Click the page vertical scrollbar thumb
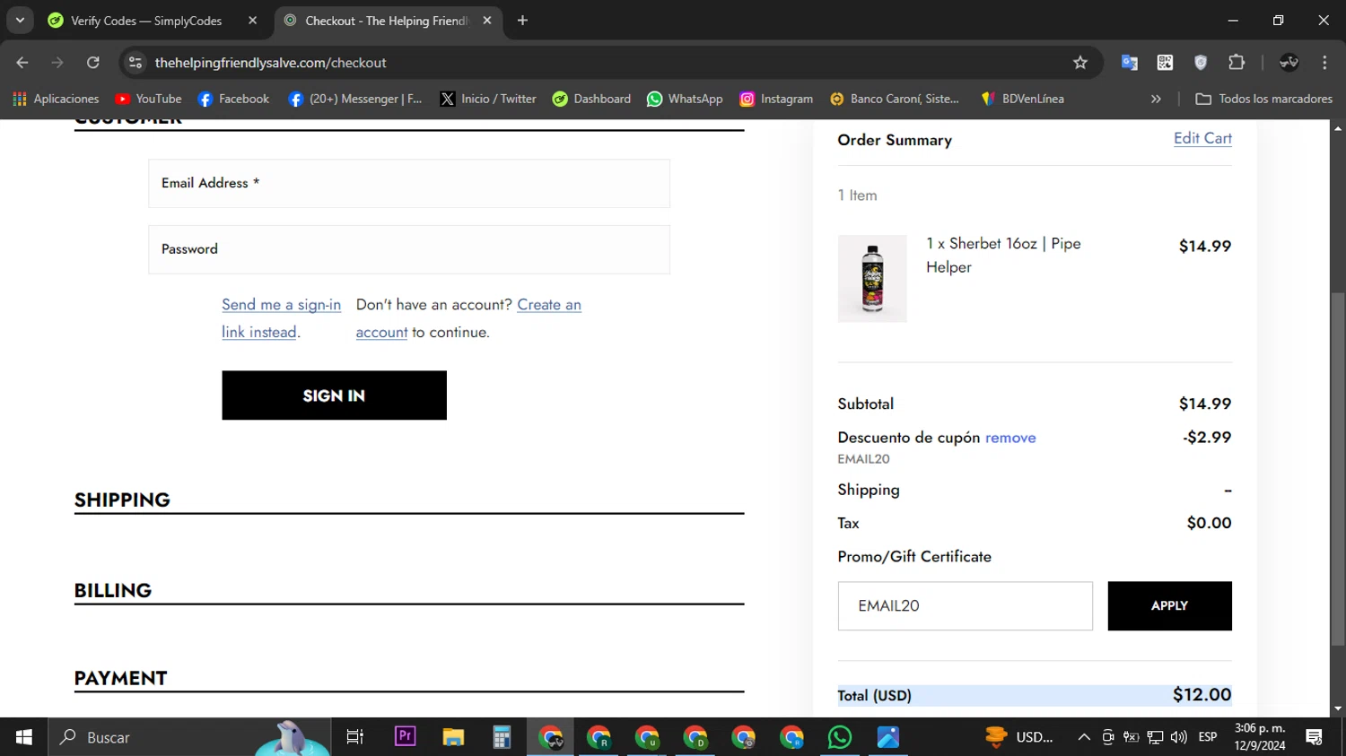The width and height of the screenshot is (1346, 756). pos(1338,469)
